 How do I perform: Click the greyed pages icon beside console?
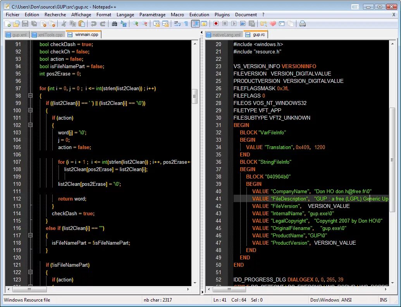(x=291, y=24)
